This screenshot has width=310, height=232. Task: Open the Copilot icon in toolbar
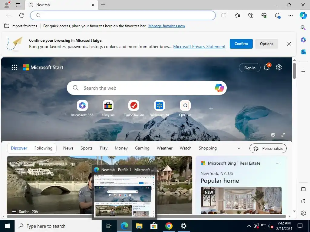point(303,15)
